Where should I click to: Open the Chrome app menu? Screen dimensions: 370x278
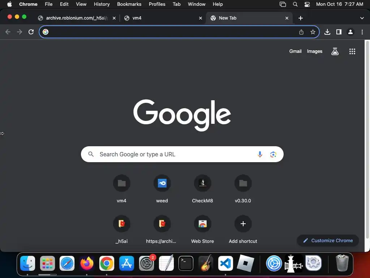(x=28, y=4)
